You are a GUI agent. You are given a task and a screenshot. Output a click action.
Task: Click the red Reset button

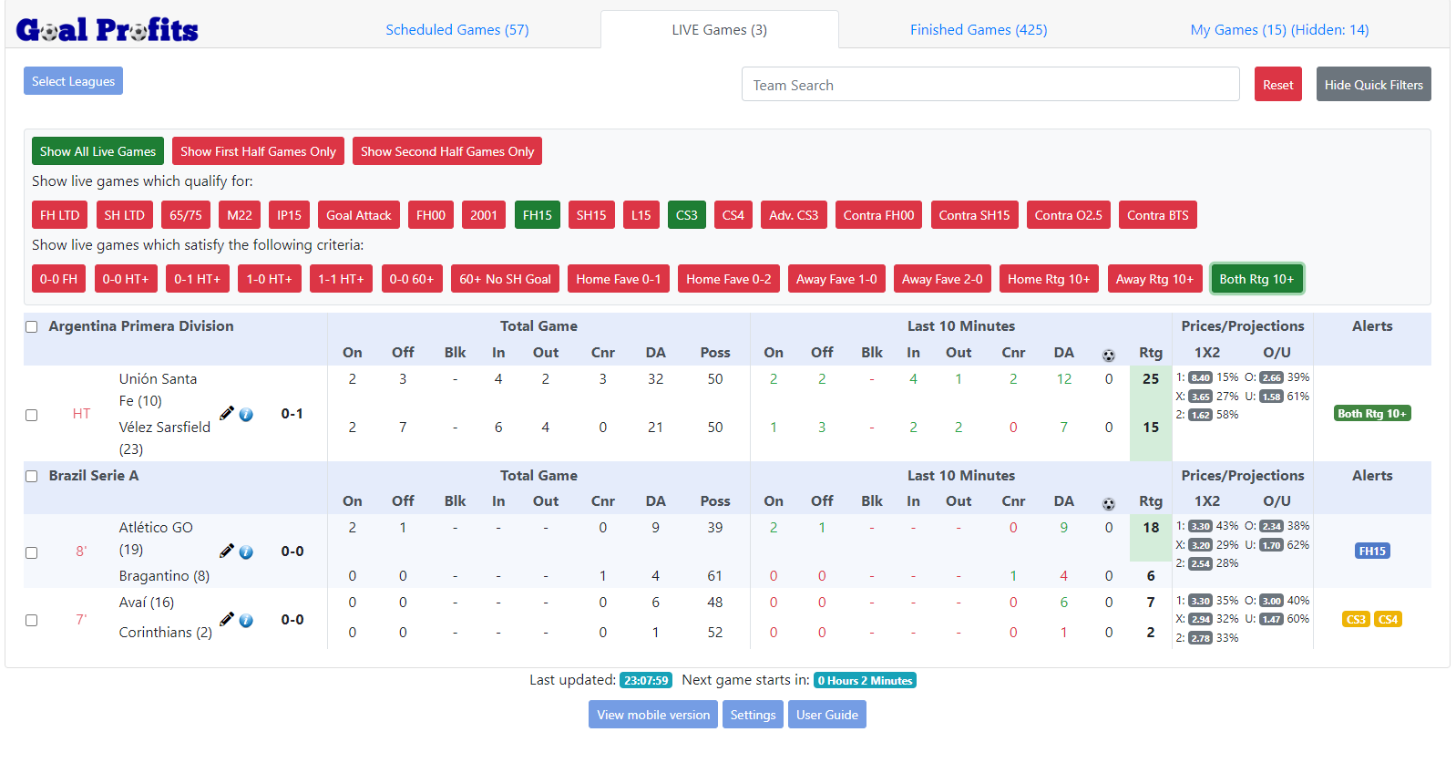1277,85
